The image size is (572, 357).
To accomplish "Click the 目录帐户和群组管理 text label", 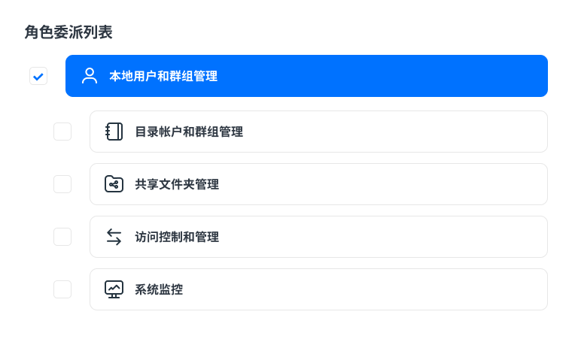I will 189,132.
